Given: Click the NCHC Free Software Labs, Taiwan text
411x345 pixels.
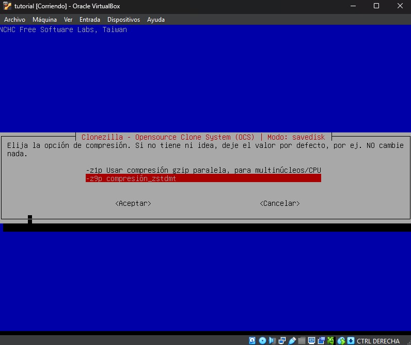Looking at the screenshot, I should point(64,29).
